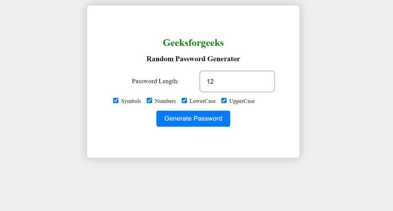This screenshot has height=211, width=393.
Task: Untick the UpperCase checkbox
Action: 224,100
